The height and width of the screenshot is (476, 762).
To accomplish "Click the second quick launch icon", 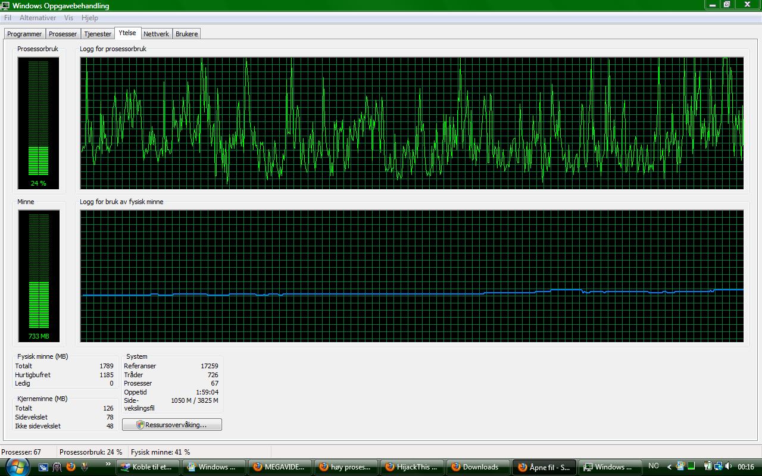I will (57, 467).
